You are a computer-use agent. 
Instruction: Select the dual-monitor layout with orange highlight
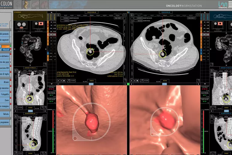tap(38, 24)
